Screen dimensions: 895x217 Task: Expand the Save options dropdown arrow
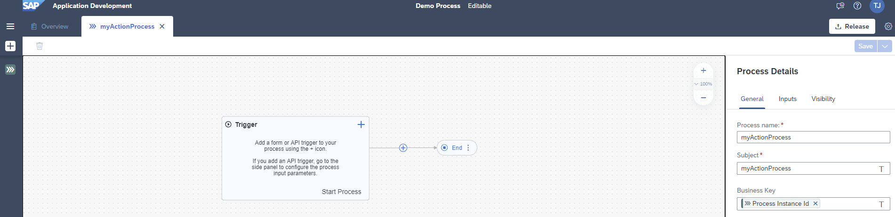pyautogui.click(x=885, y=46)
